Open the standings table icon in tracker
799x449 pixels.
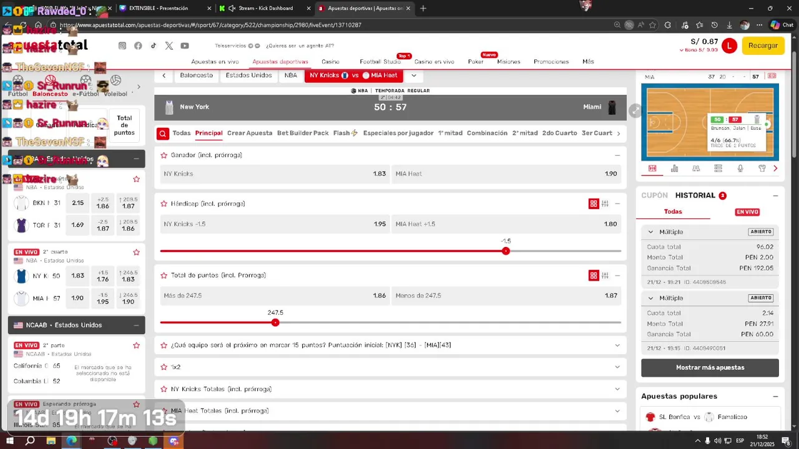point(718,168)
